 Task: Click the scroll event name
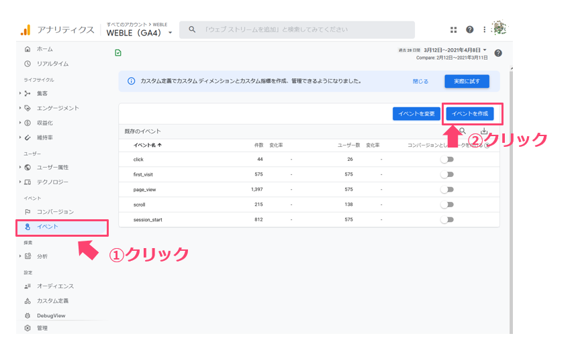pos(139,205)
